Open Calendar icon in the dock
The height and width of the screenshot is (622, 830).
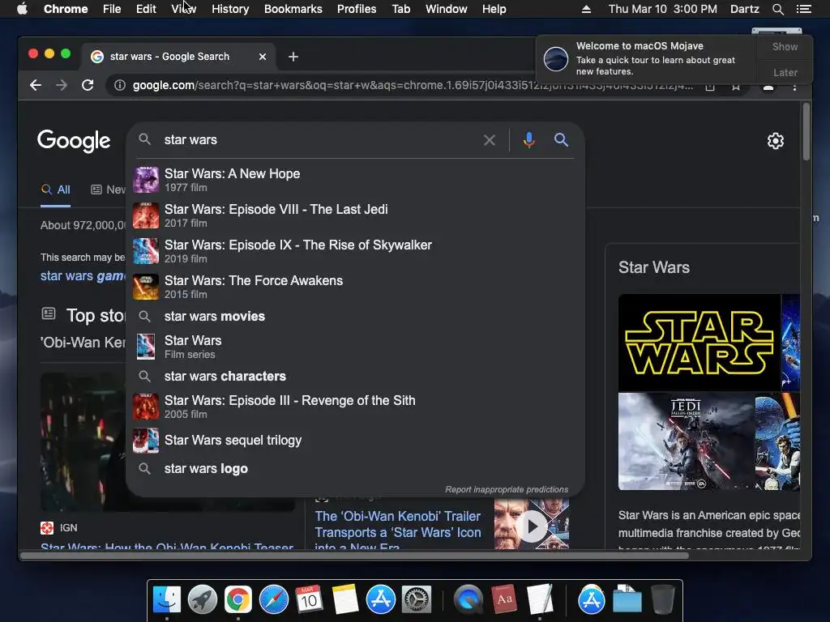pyautogui.click(x=309, y=600)
